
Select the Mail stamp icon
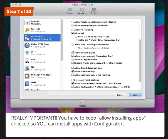pyautogui.click(x=27, y=68)
